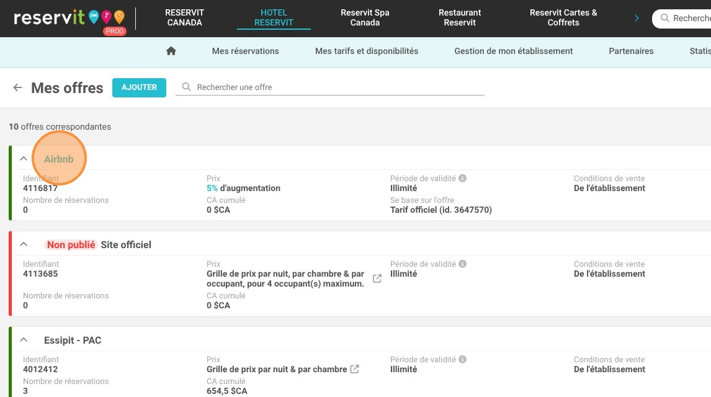Click identifier 4116817
This screenshot has width=711, height=397.
coord(40,188)
